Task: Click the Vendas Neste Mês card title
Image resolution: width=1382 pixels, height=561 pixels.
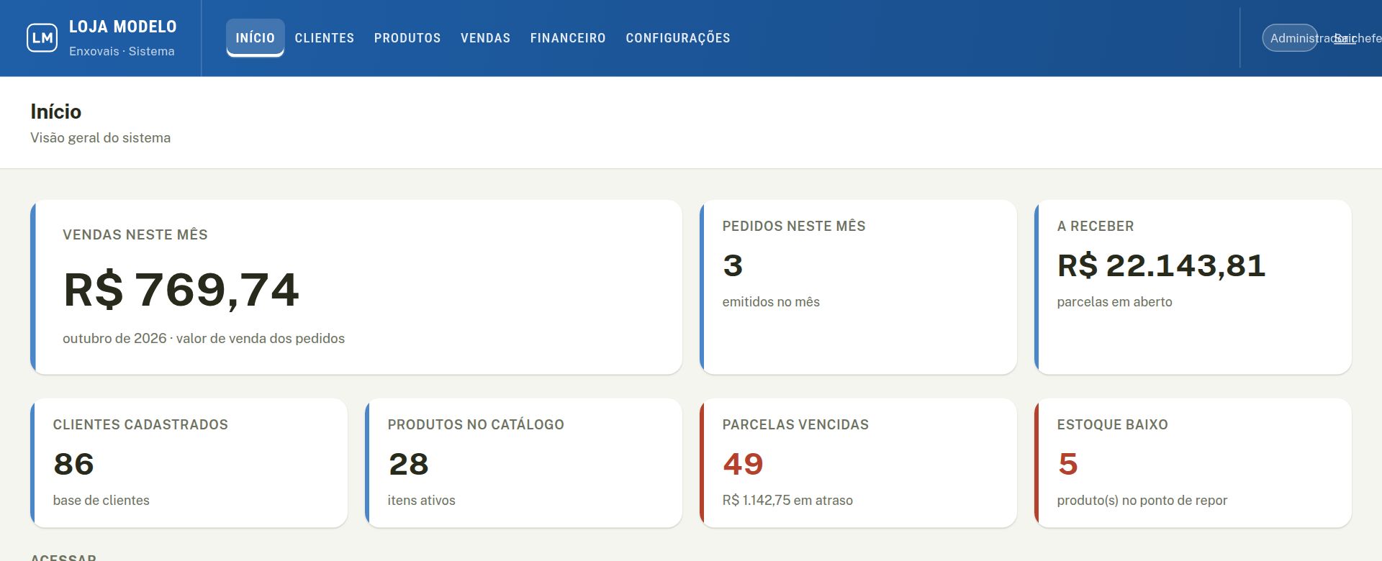Action: click(x=135, y=234)
